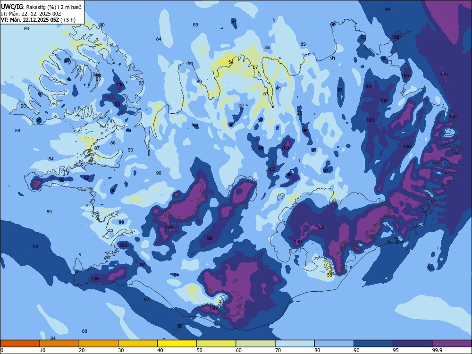Click the legend tick label 50
472x354 pixels.
tap(199, 350)
